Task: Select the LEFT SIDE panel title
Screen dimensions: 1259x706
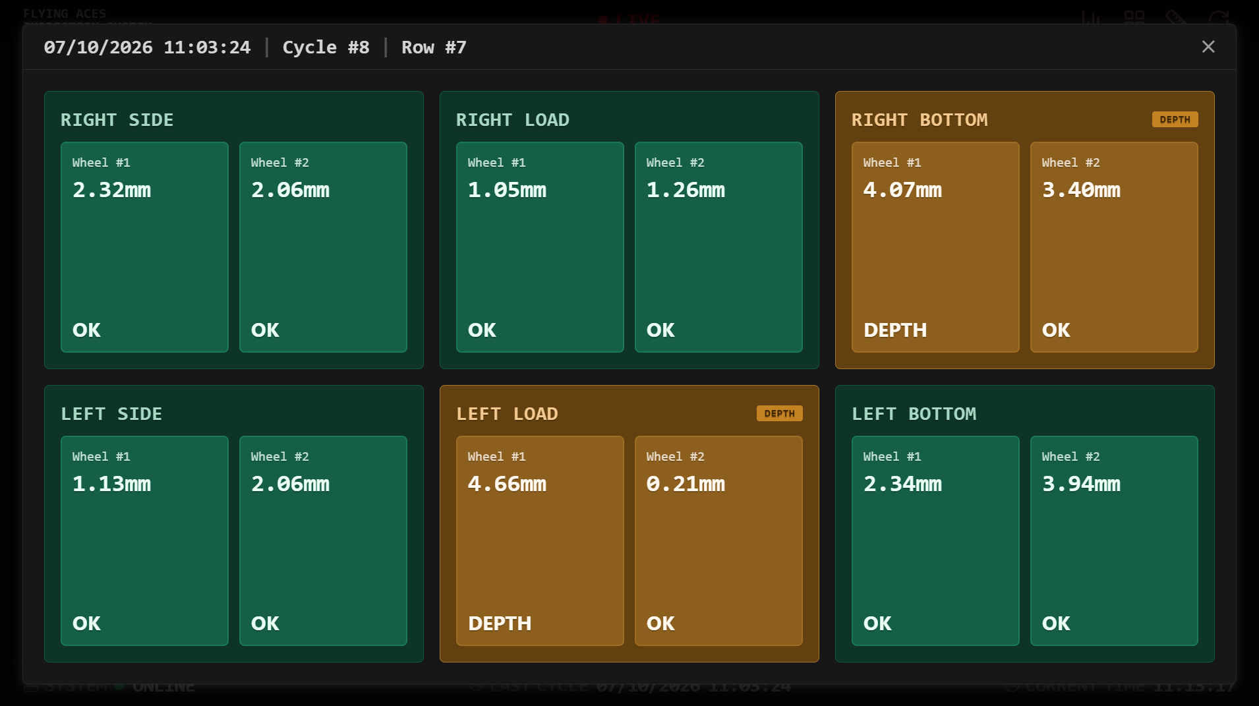Action: click(x=111, y=414)
